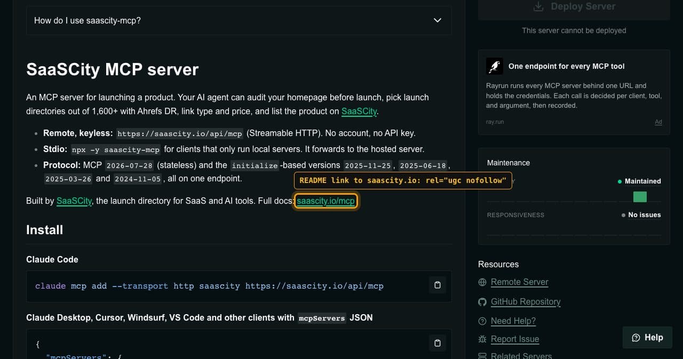Click the question mark icon by Need Help?
This screenshot has width=683, height=359.
pyautogui.click(x=482, y=321)
